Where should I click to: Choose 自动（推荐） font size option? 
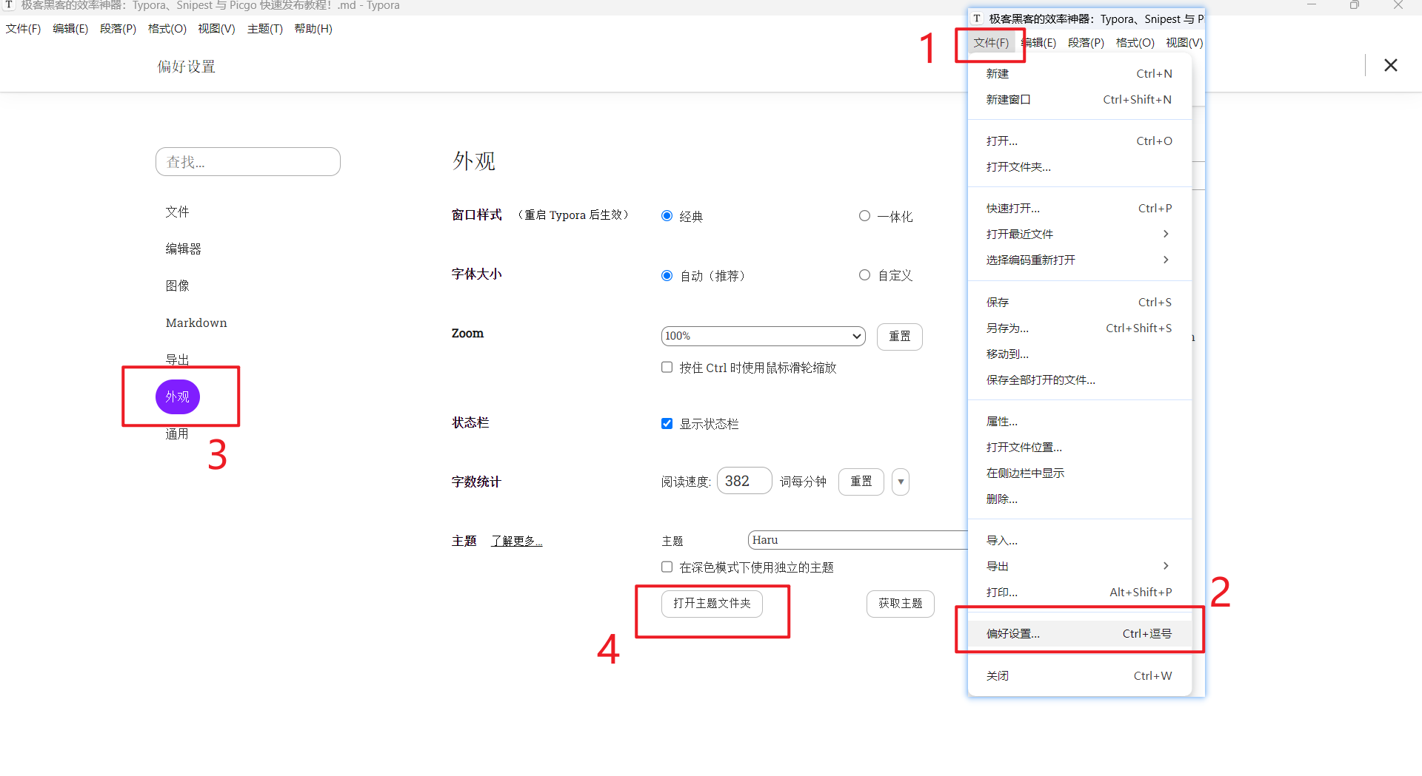point(667,275)
